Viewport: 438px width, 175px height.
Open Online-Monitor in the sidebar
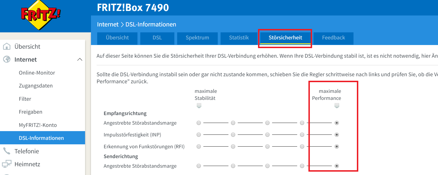pos(37,73)
